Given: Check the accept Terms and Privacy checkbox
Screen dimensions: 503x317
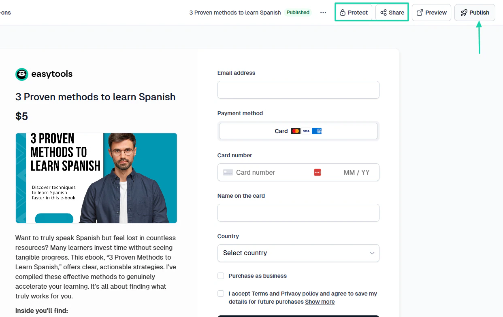Looking at the screenshot, I should (x=221, y=294).
